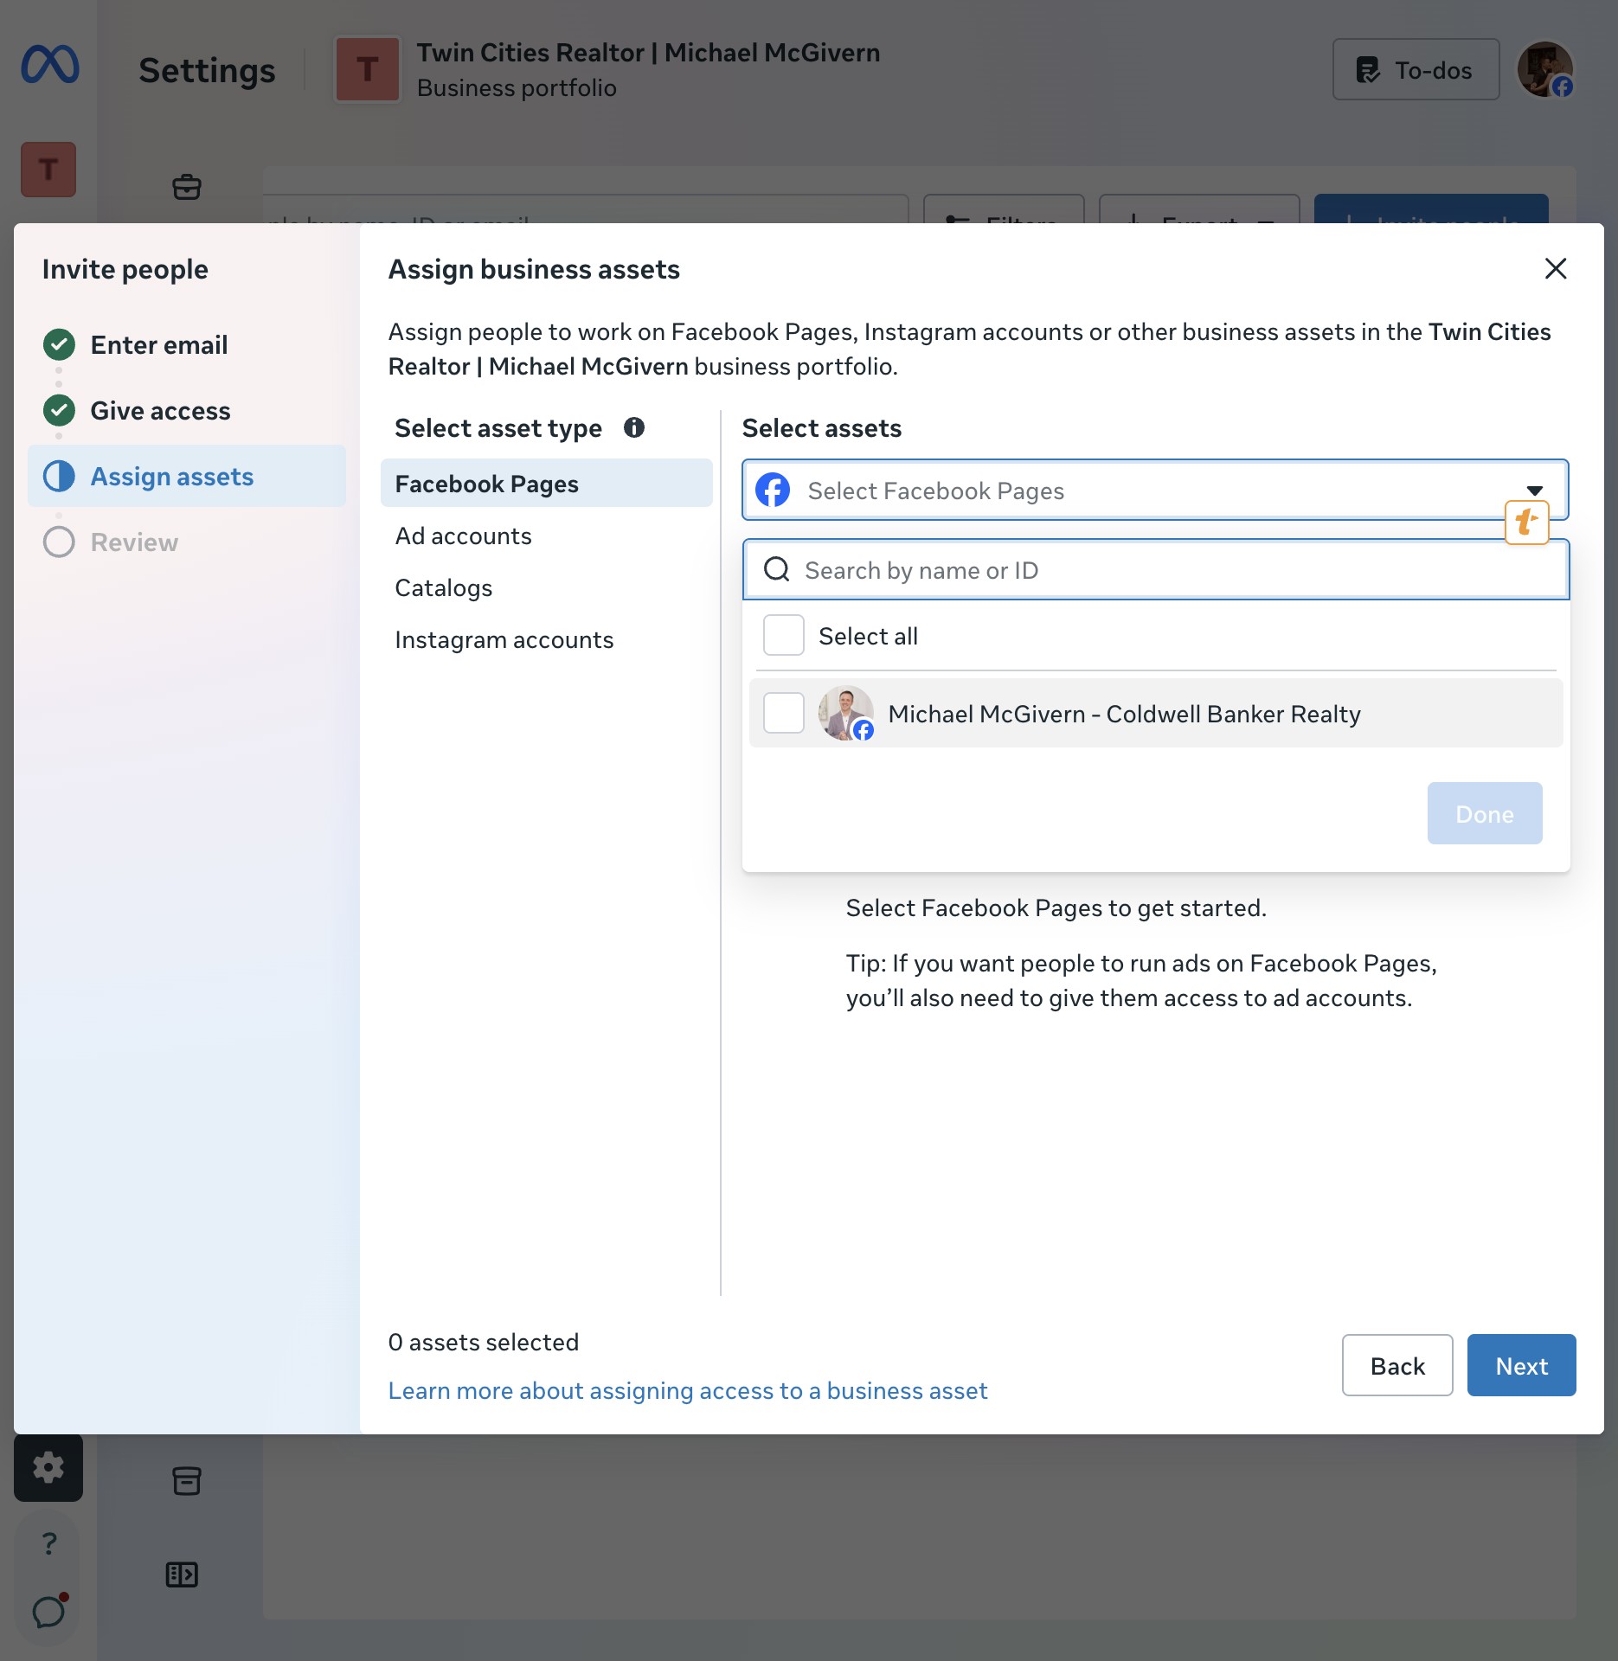Viewport: 1618px width, 1661px height.
Task: Select the Facebook Pages asset type
Action: click(x=547, y=484)
